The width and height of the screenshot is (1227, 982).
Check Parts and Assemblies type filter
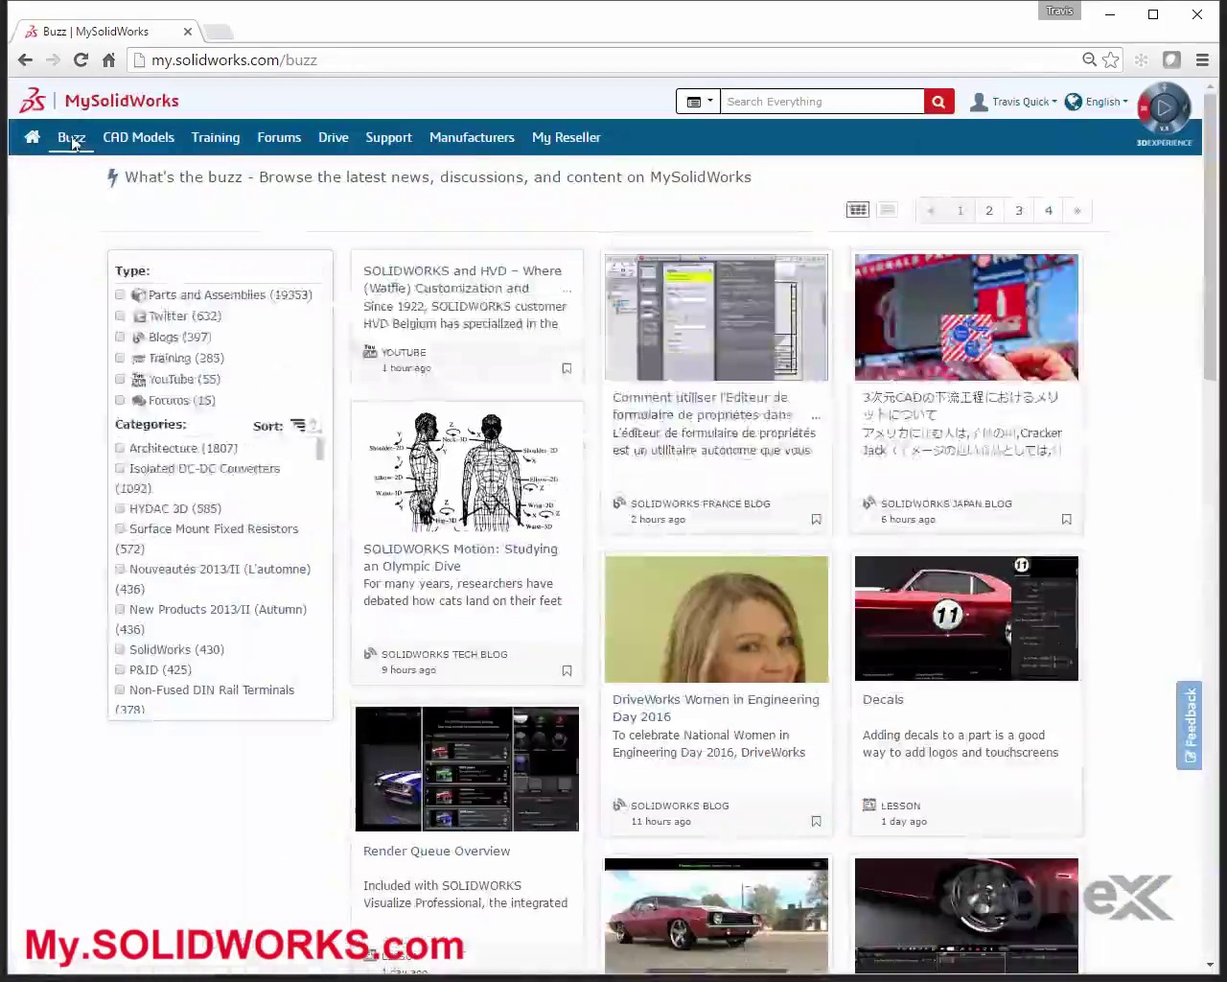pyautogui.click(x=120, y=294)
